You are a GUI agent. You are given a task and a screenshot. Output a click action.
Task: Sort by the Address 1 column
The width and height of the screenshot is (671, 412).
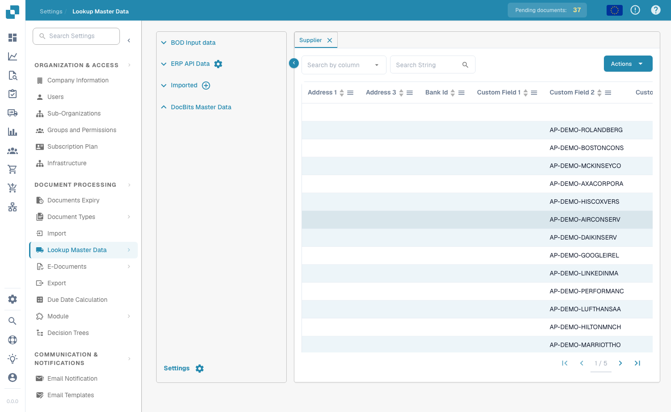coord(342,93)
